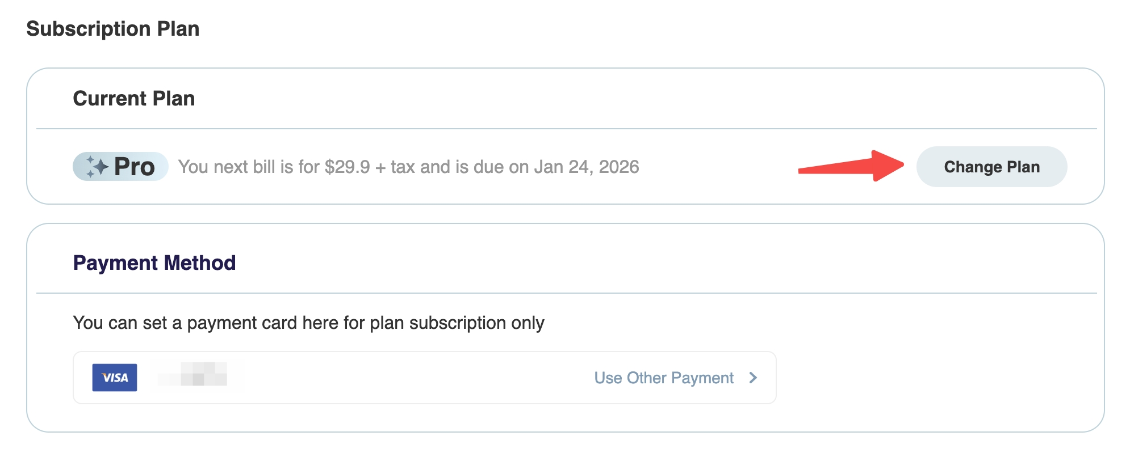
Task: Select the Current Plan heading
Action: (134, 99)
